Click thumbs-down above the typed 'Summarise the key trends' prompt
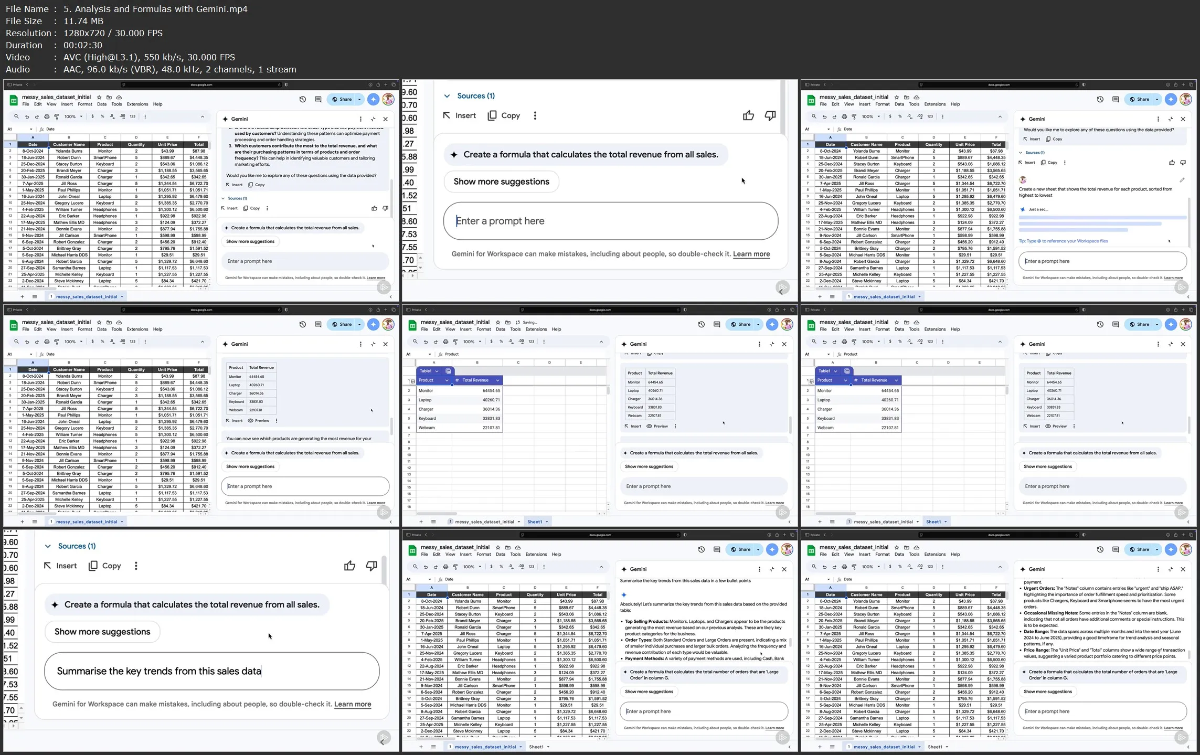 371,566
